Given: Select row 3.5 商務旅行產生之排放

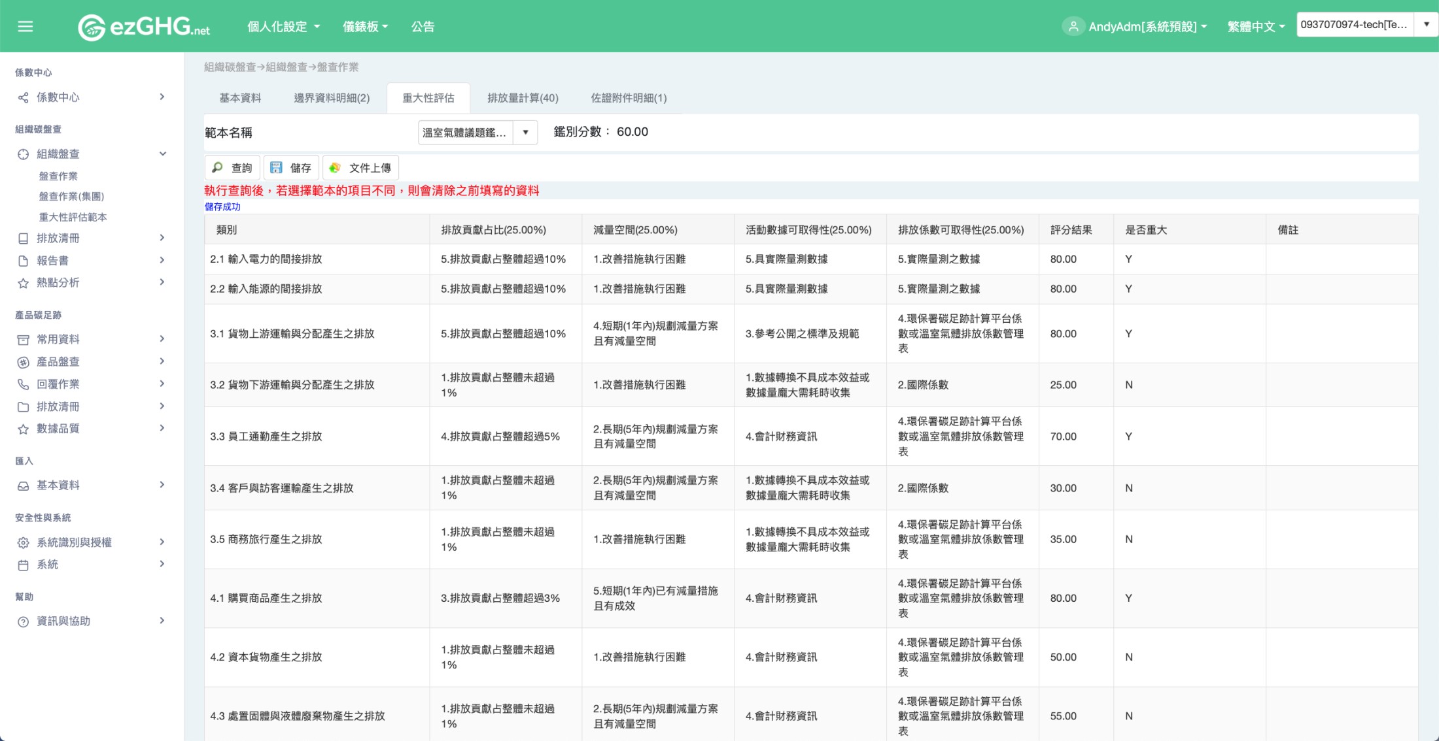Looking at the screenshot, I should pyautogui.click(x=811, y=540).
